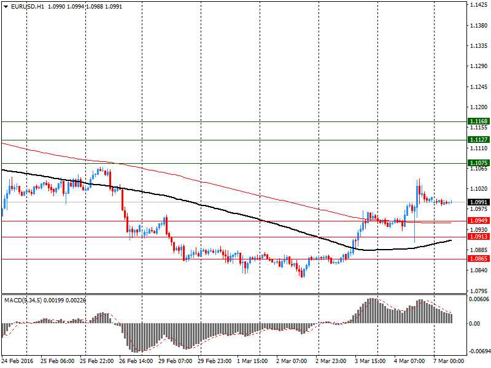Select the 7 Mar 00:00 time axis label
This screenshot has width=491, height=368.
[449, 361]
